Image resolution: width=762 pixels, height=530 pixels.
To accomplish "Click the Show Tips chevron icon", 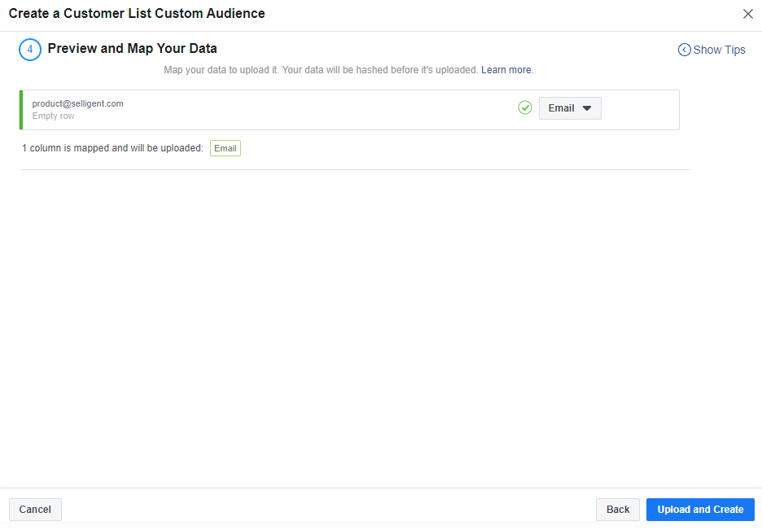I will pyautogui.click(x=684, y=50).
